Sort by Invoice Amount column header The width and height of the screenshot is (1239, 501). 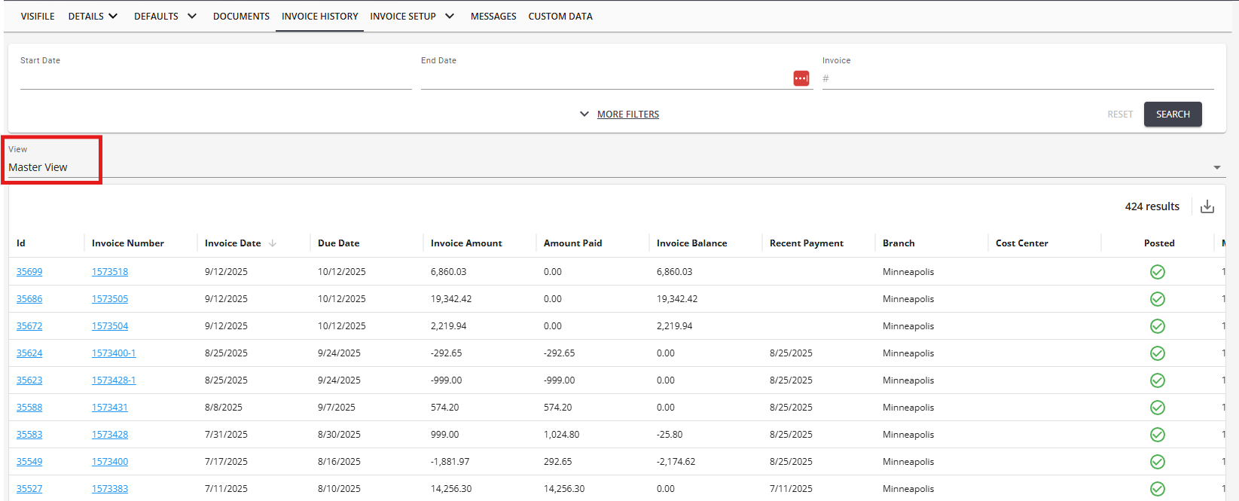(x=466, y=243)
